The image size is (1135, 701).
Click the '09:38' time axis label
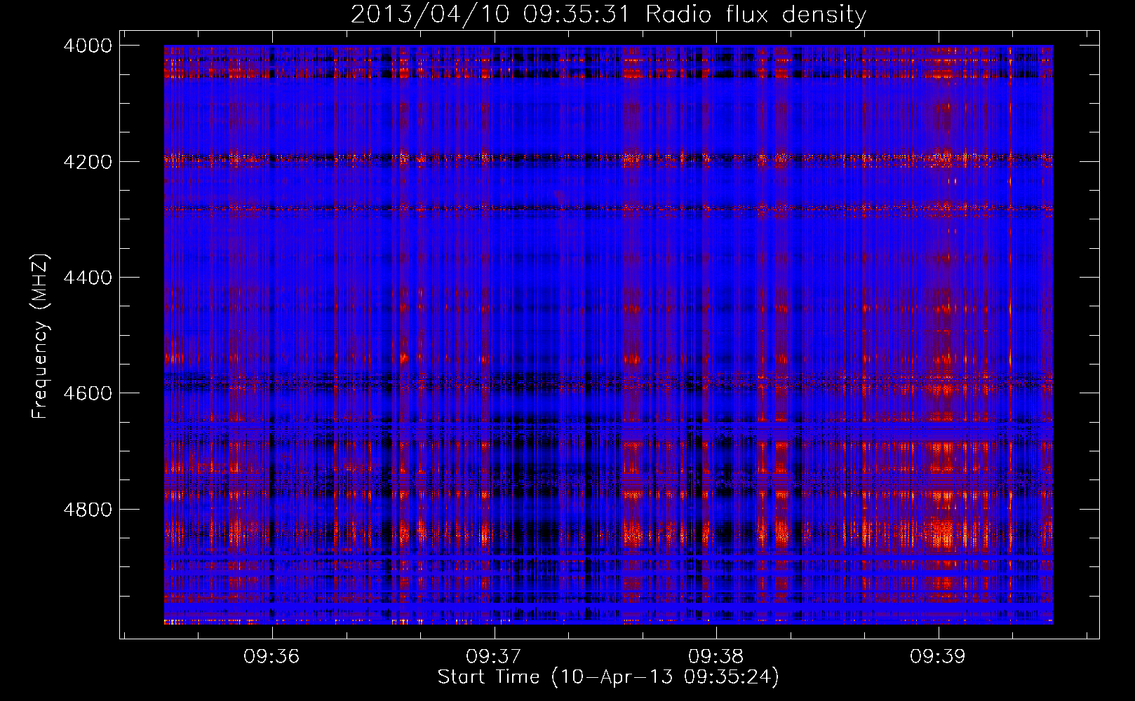(x=716, y=656)
